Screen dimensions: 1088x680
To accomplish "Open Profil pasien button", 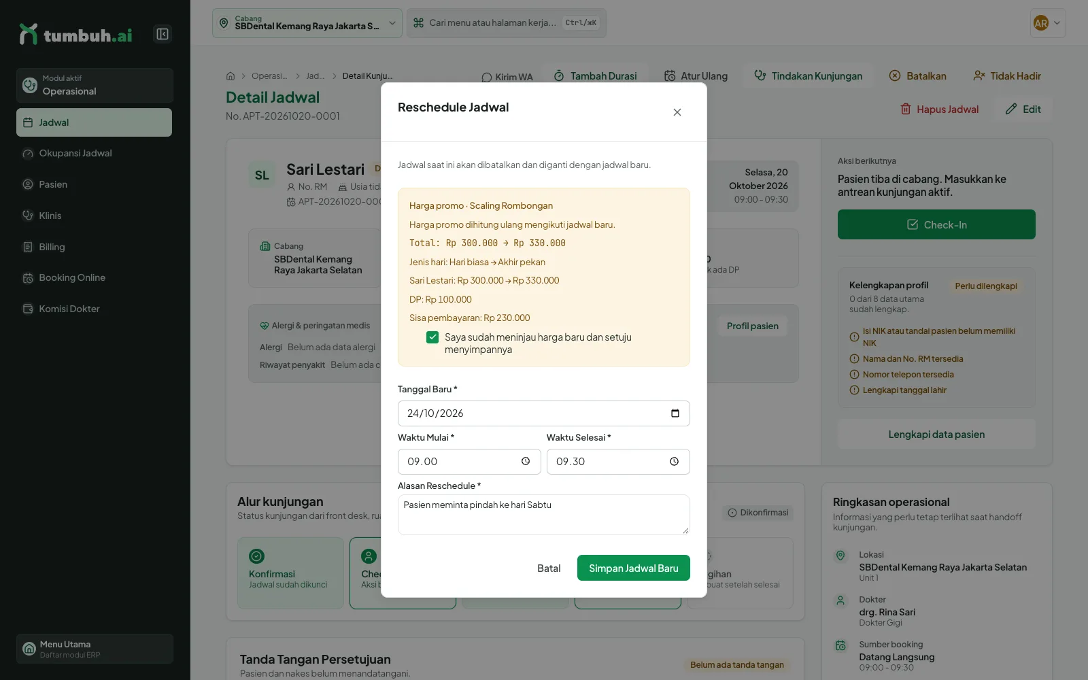I will pos(752,326).
